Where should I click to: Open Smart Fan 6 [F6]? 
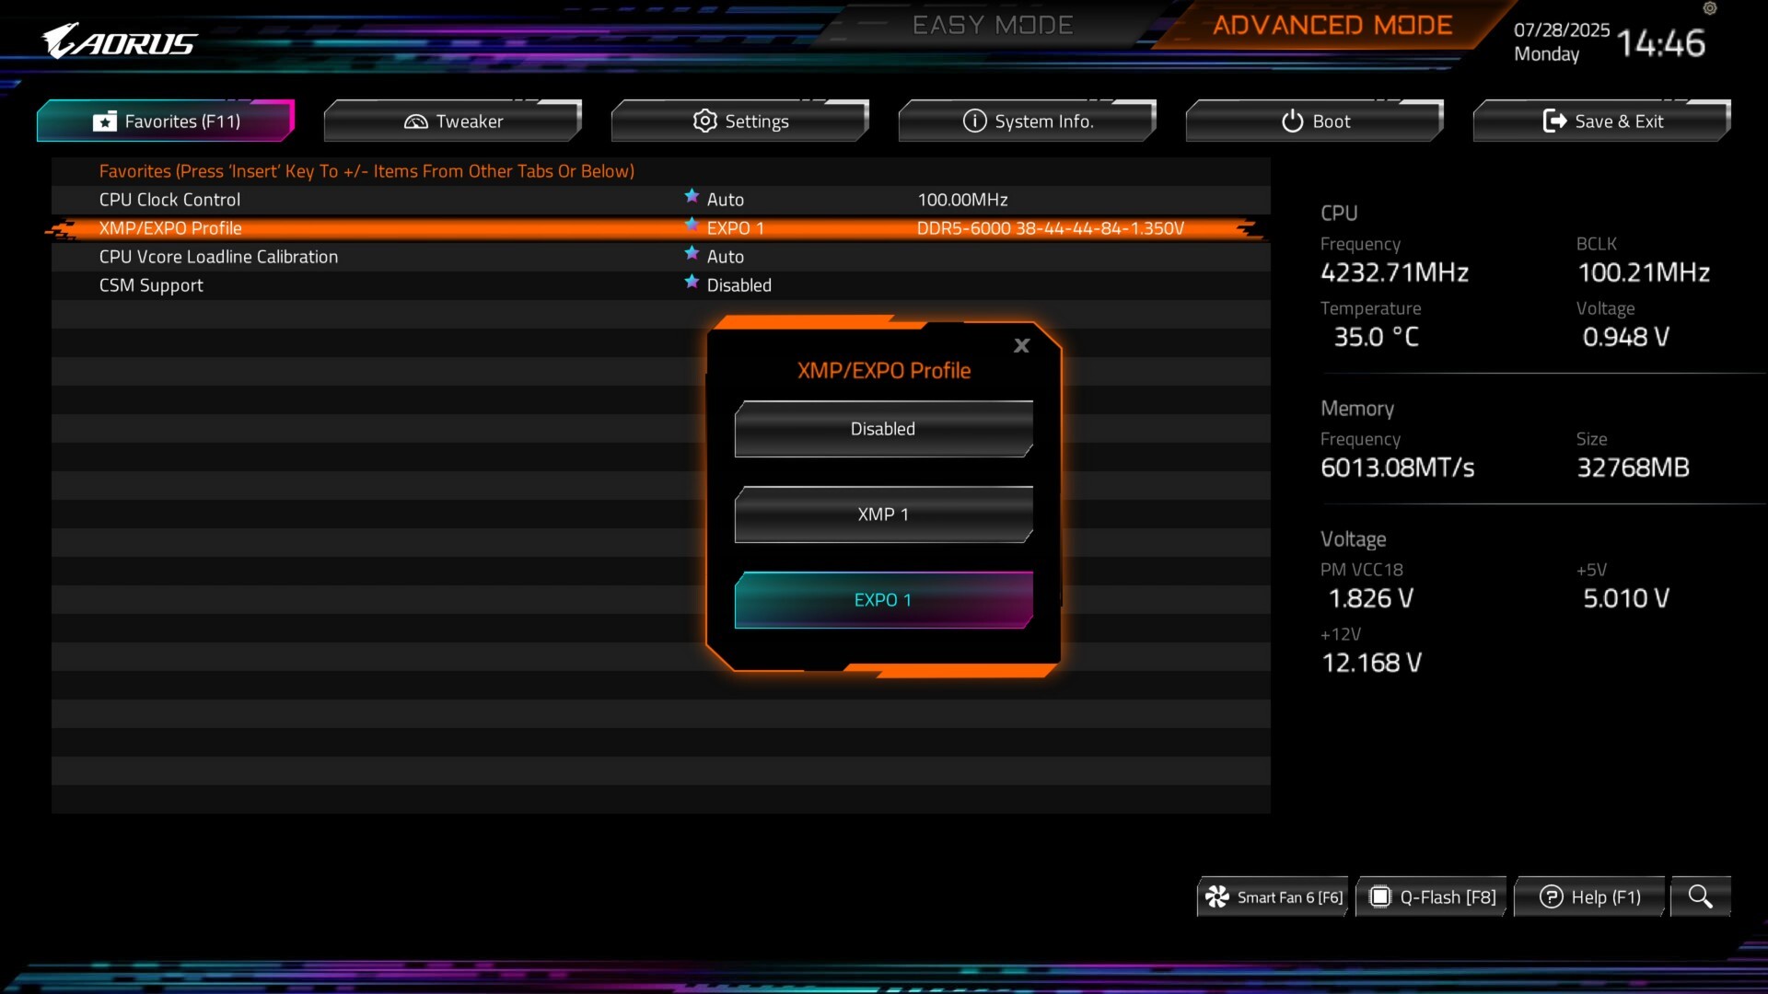coord(1273,896)
